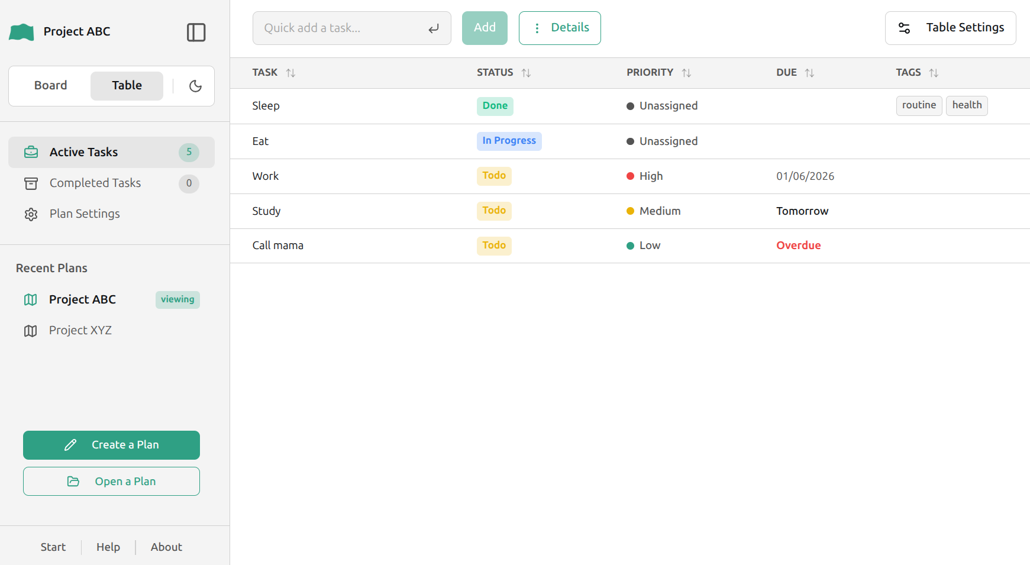Click the Work task name
1030x565 pixels.
tap(265, 176)
